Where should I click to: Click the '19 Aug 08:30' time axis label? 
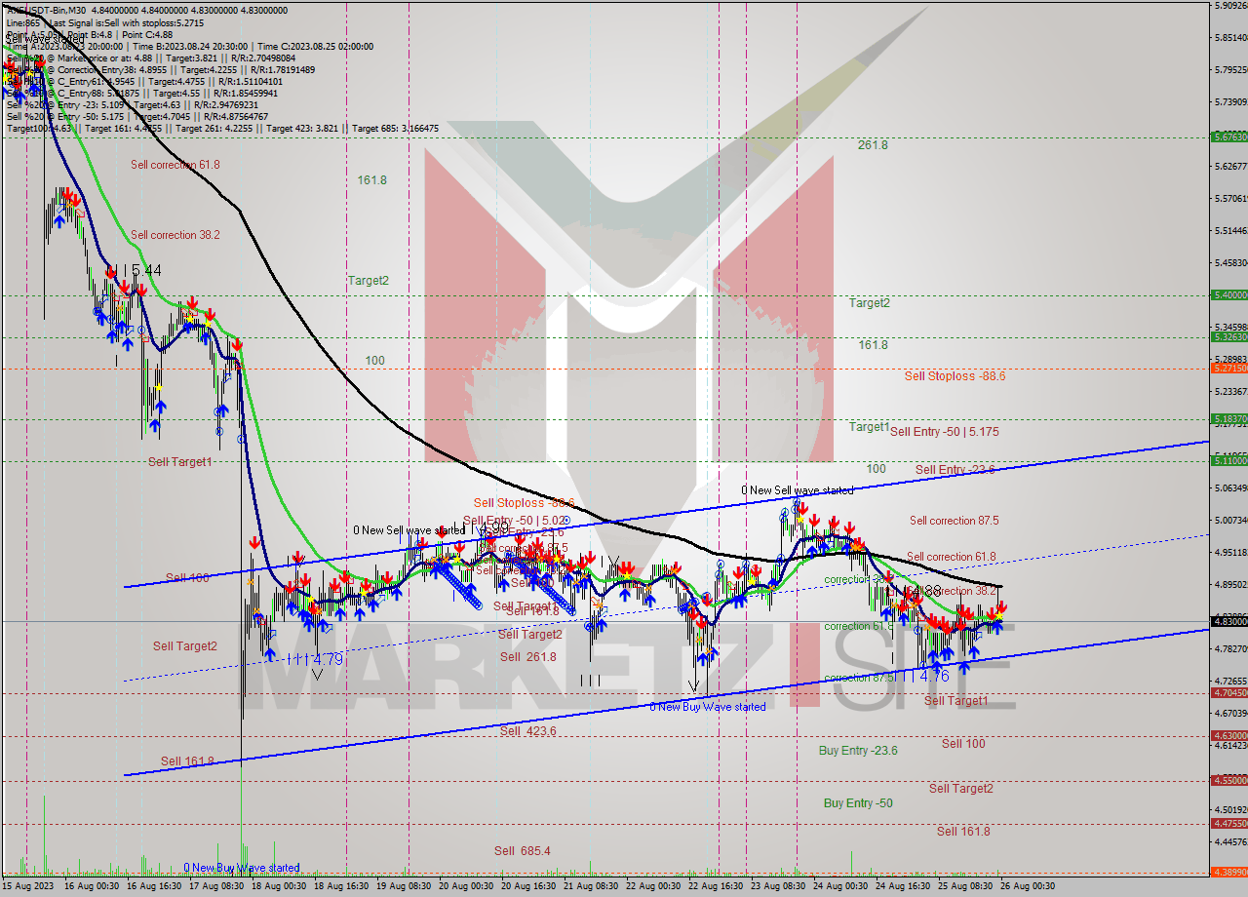(x=404, y=886)
